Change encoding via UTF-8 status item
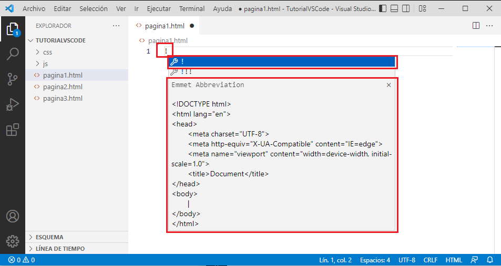 pyautogui.click(x=406, y=260)
